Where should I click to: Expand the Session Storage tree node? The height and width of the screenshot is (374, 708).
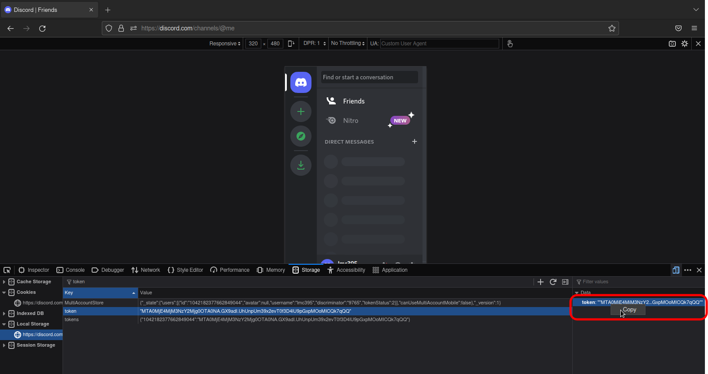click(x=4, y=345)
